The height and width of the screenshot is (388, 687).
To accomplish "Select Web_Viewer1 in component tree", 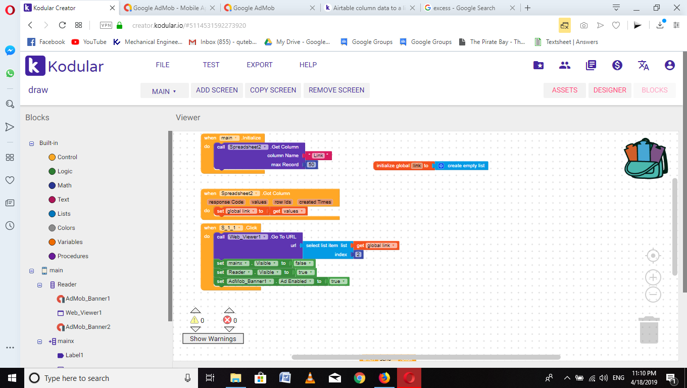I will [79, 313].
